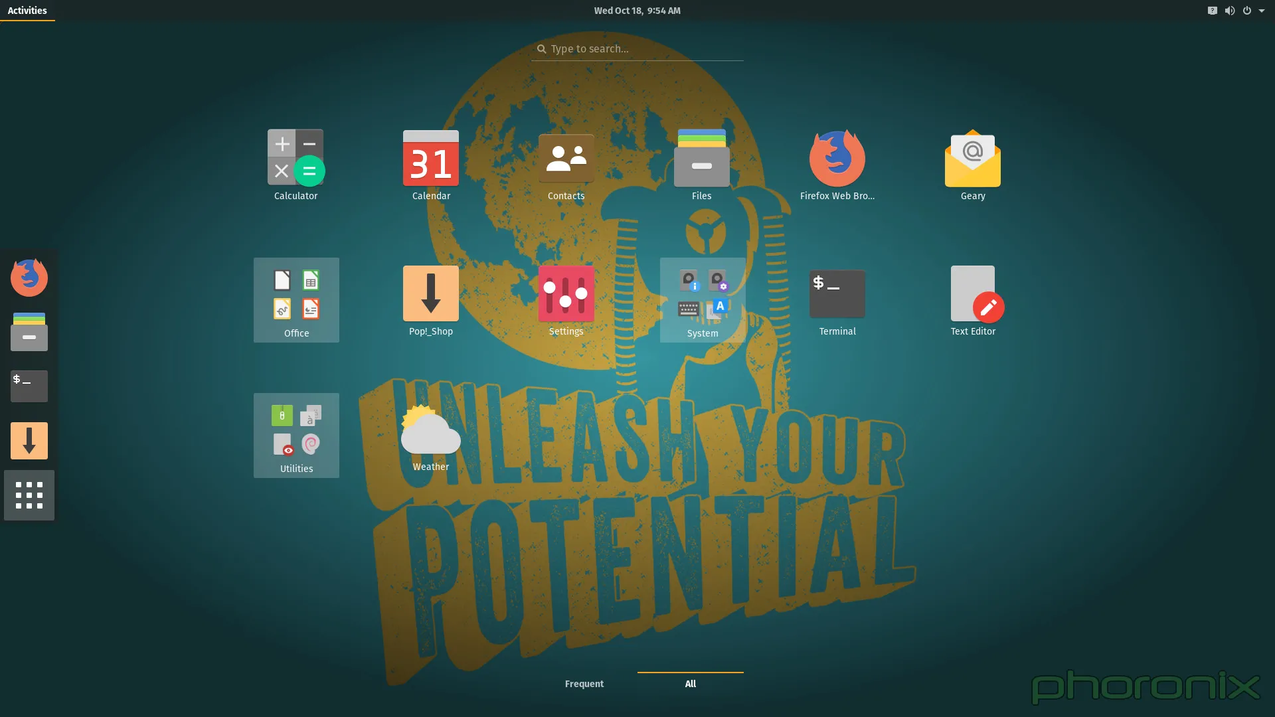The height and width of the screenshot is (717, 1275).
Task: Open the system menu dropdown arrow
Action: tap(1261, 11)
